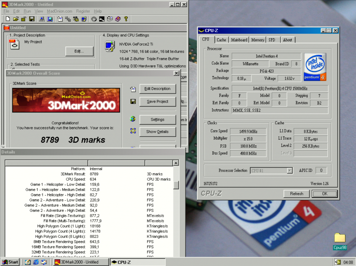
Task: Click the black demo toolbar icon
Action: [x=102, y=19]
